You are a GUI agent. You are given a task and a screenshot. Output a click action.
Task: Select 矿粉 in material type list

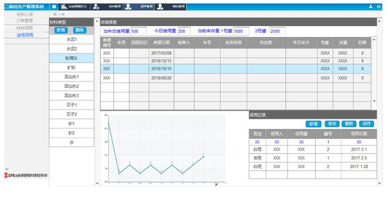click(x=72, y=68)
